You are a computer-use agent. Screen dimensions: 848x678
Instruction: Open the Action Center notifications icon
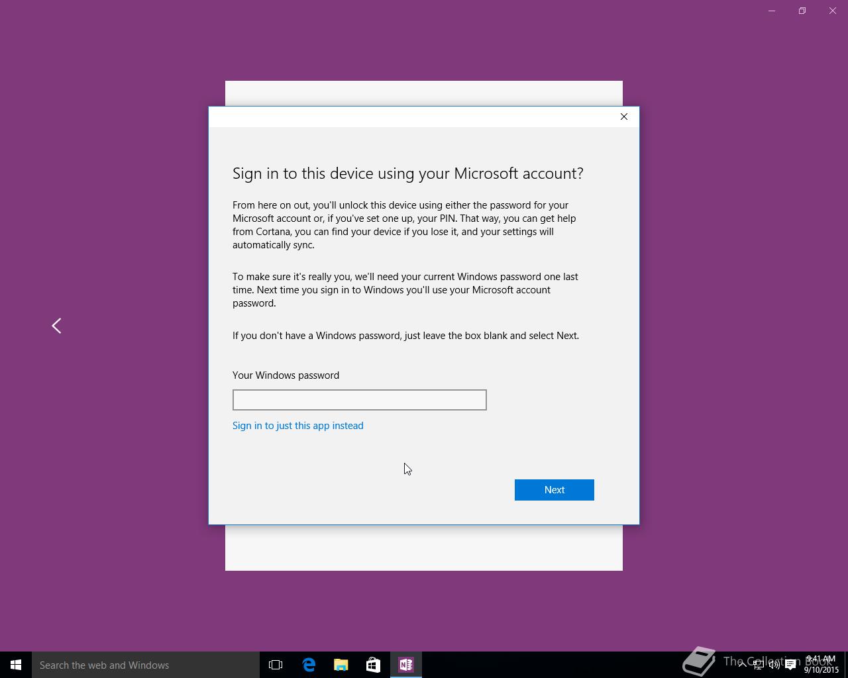790,665
